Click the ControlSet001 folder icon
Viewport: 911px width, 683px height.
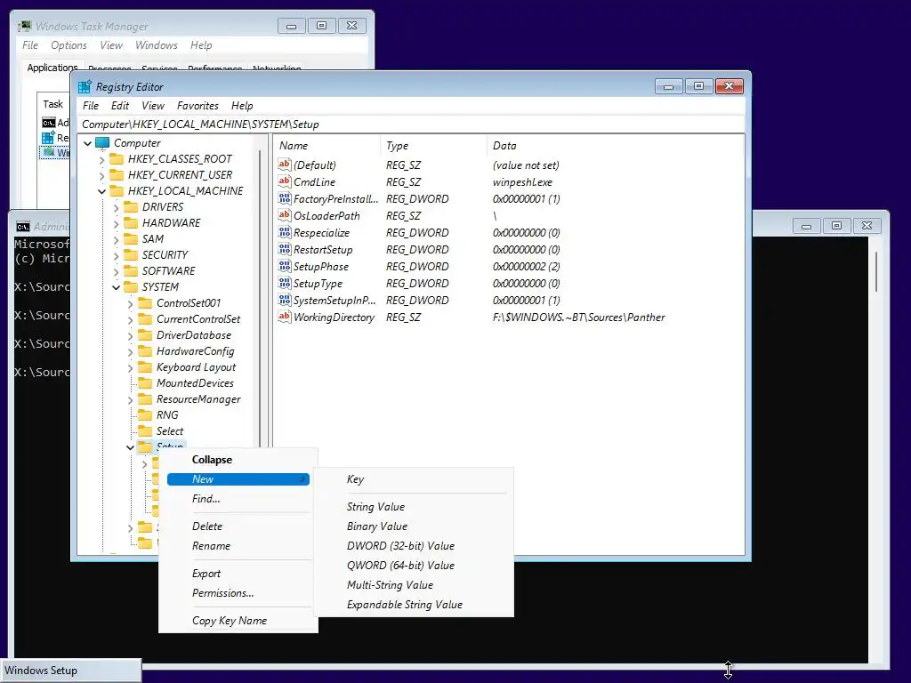point(145,303)
